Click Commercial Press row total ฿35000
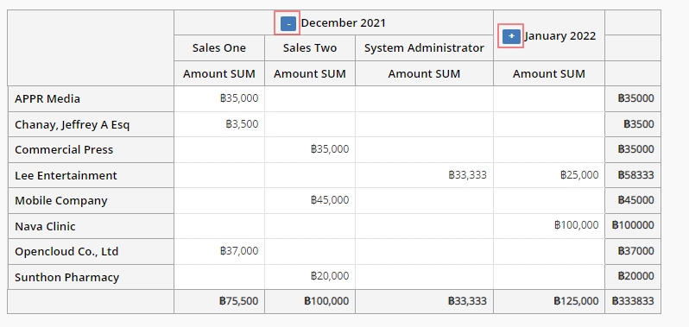The image size is (689, 327). (x=633, y=149)
